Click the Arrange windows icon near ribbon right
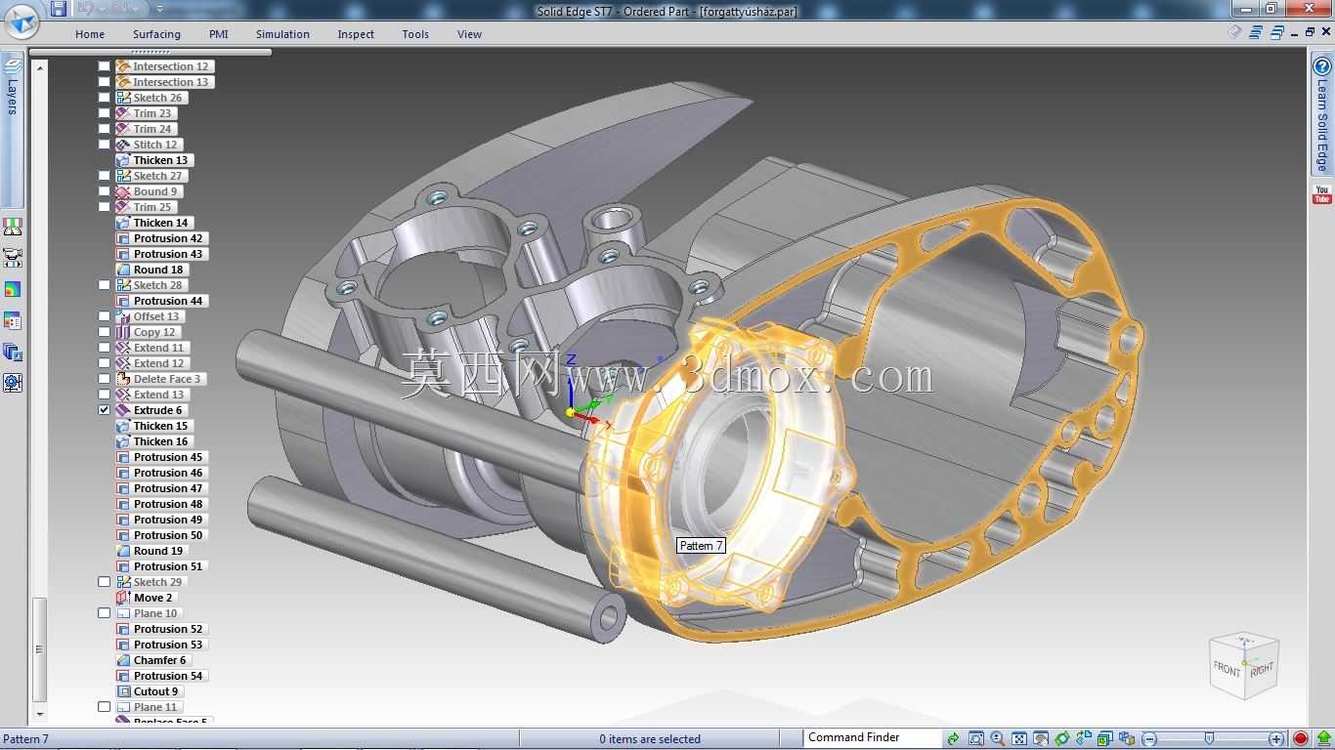Viewport: 1335px width, 750px height. (1256, 32)
